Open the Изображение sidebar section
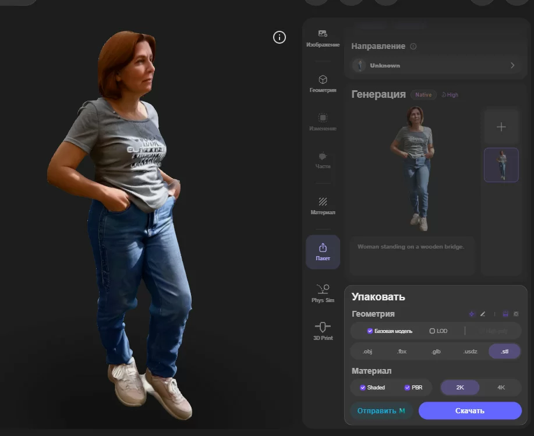Screen dimensions: 534x436 (323, 38)
